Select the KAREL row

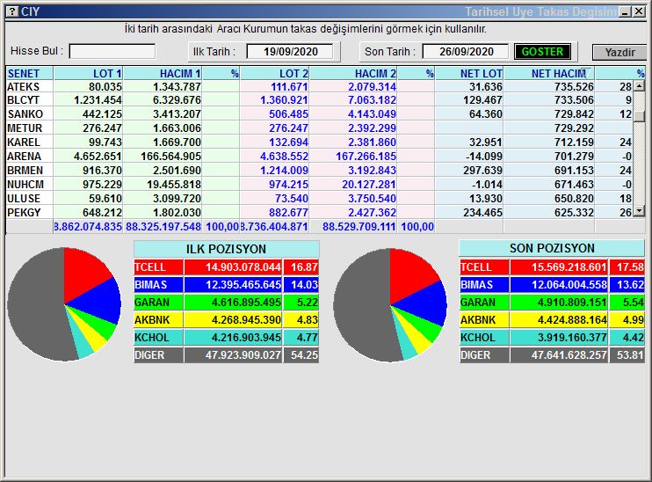point(319,142)
